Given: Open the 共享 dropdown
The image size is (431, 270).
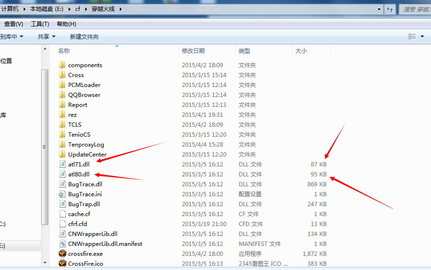Looking at the screenshot, I should coord(46,36).
